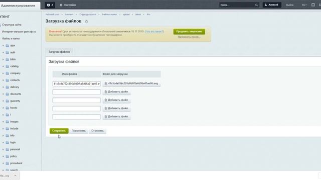
Task: Go to Рабочий стол breadcrumb
Action: coord(52,14)
